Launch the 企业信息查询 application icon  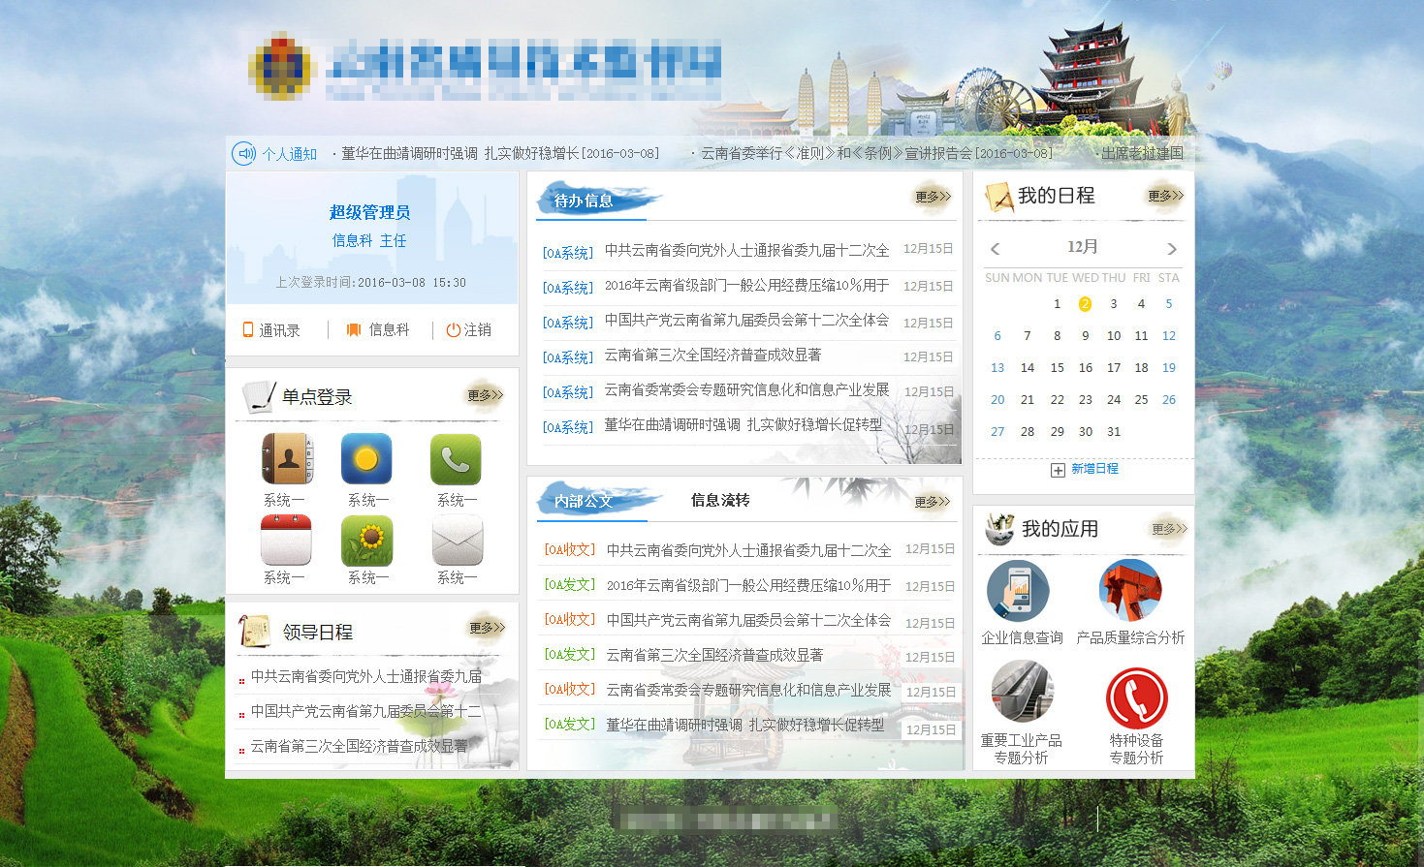click(x=1018, y=591)
